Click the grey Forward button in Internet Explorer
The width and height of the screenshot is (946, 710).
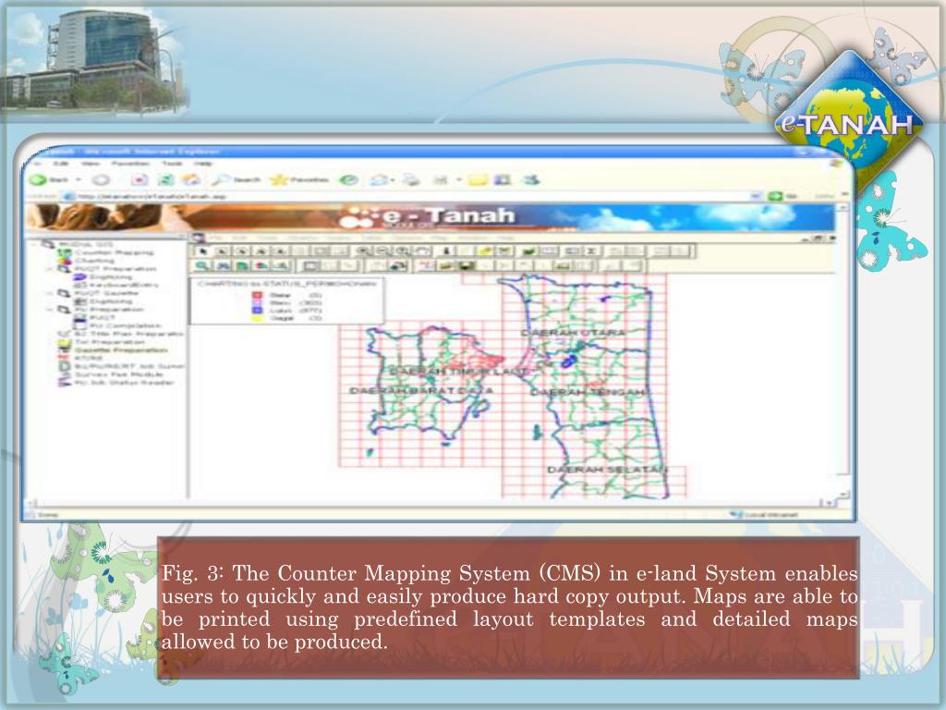pyautogui.click(x=101, y=179)
